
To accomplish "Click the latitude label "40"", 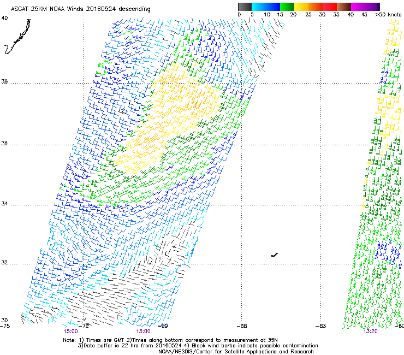I will [x=4, y=18].
